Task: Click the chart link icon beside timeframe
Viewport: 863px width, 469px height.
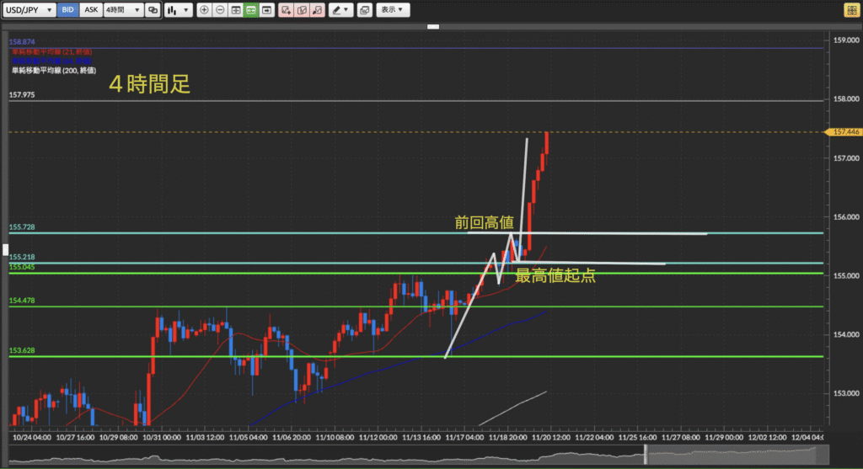Action: (152, 10)
